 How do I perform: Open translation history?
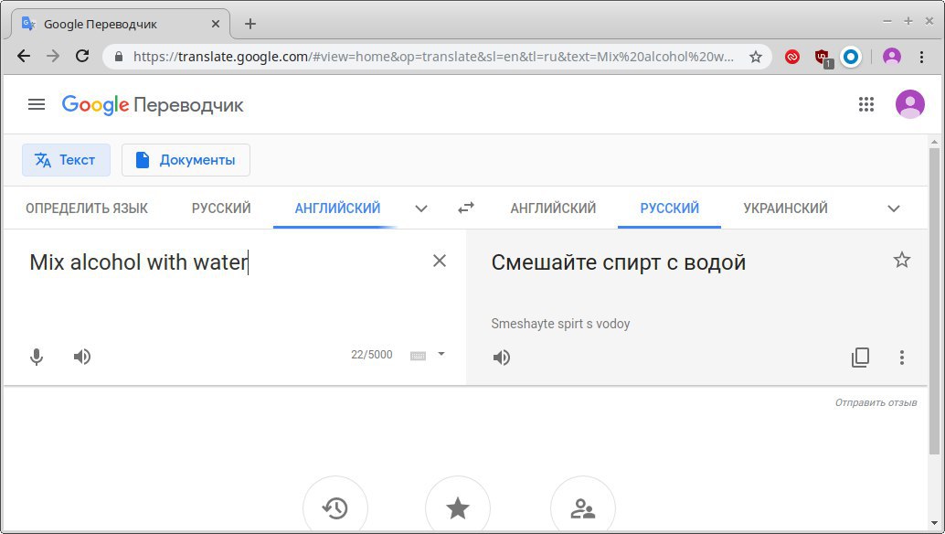click(x=335, y=507)
